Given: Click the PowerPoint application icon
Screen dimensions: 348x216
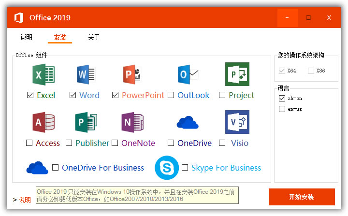Looking at the screenshot, I should pos(132,74).
